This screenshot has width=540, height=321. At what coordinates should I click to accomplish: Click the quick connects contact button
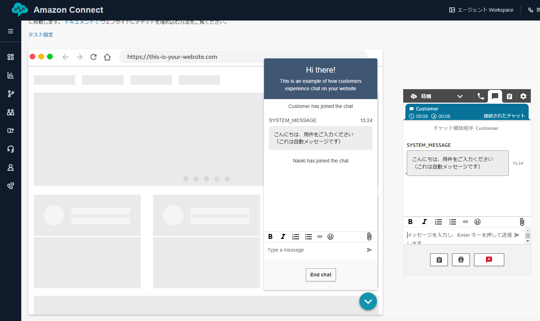(x=461, y=260)
